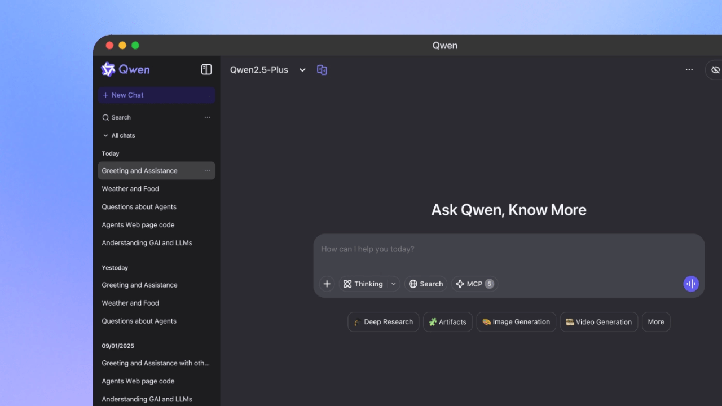Image resolution: width=722 pixels, height=406 pixels.
Task: Click the 09/01/2025 section header
Action: coord(118,346)
